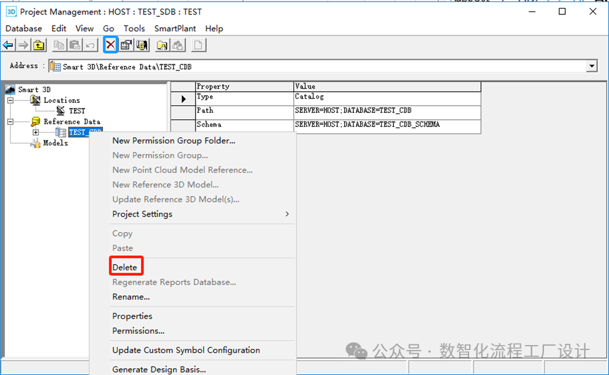Select the Reference Data label in the tree
The height and width of the screenshot is (375, 609).
coord(72,122)
